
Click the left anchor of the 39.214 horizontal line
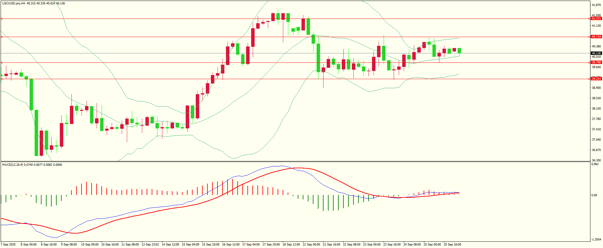(x=2, y=79)
